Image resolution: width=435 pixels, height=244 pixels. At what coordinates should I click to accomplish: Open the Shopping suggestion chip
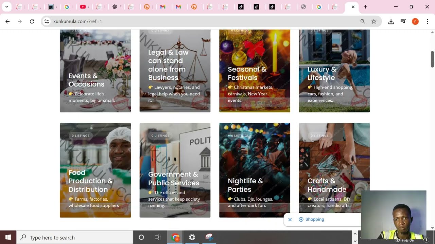[x=311, y=220]
